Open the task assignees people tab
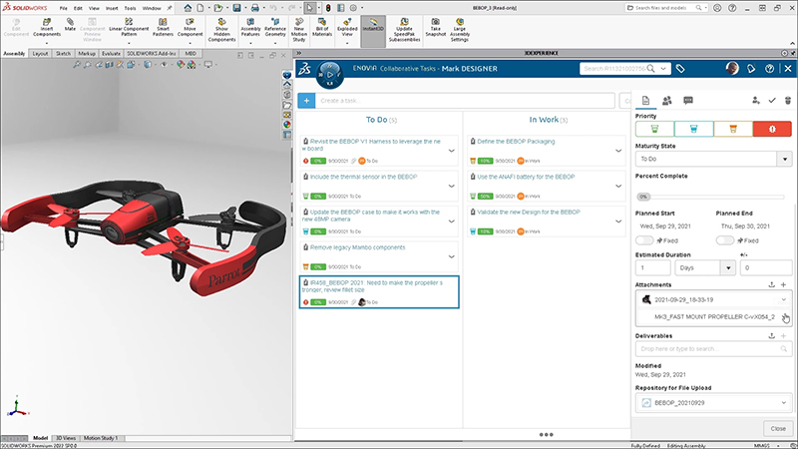 (x=666, y=101)
